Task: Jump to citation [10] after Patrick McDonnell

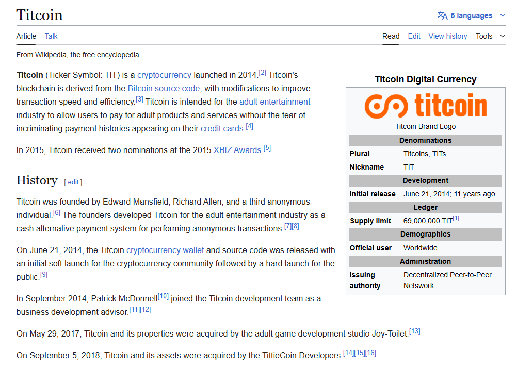Action: (163, 296)
